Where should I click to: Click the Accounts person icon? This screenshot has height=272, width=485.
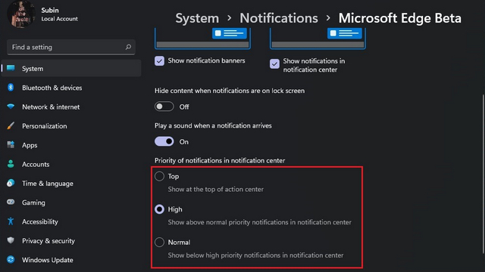click(11, 164)
